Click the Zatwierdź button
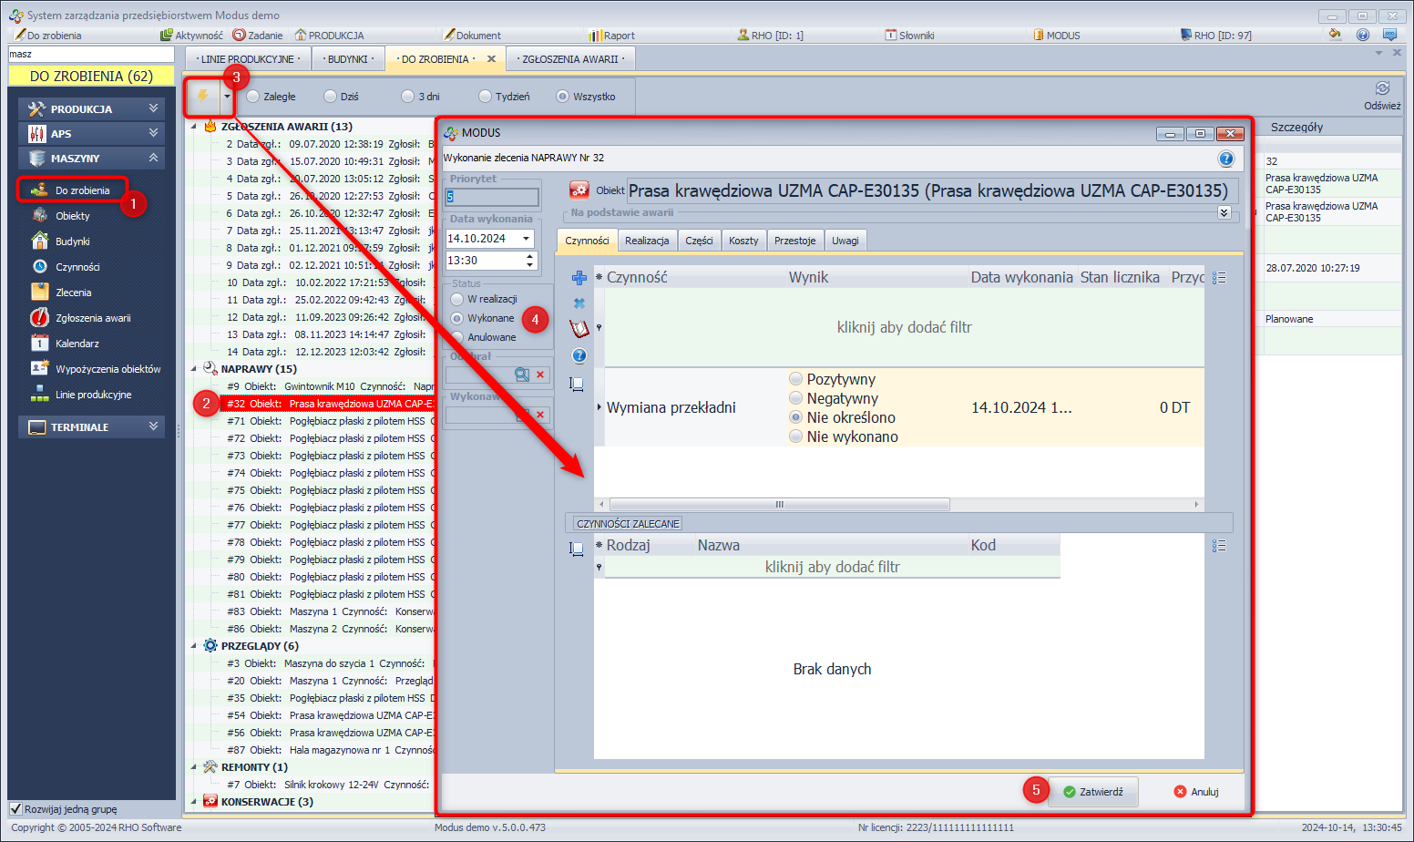Image resolution: width=1414 pixels, height=842 pixels. point(1093,792)
